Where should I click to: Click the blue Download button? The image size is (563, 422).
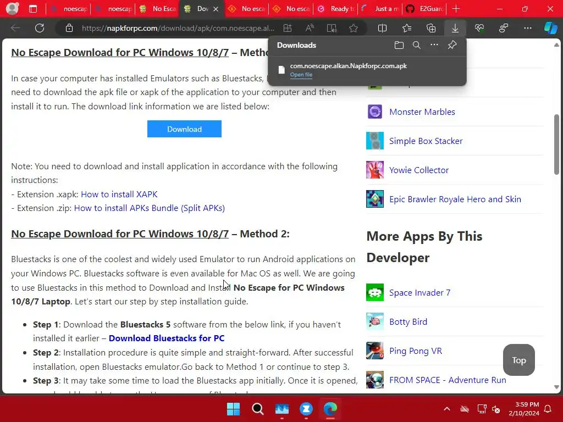click(x=184, y=129)
